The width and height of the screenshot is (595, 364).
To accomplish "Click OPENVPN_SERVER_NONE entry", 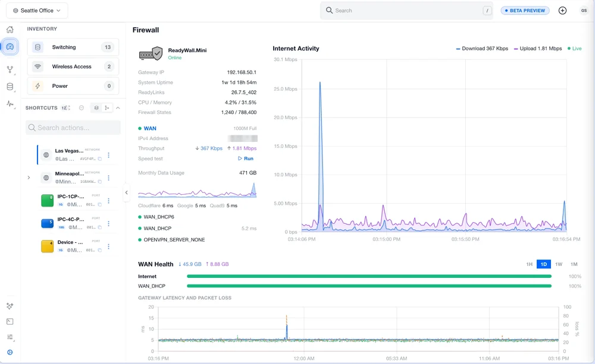I will click(x=174, y=240).
